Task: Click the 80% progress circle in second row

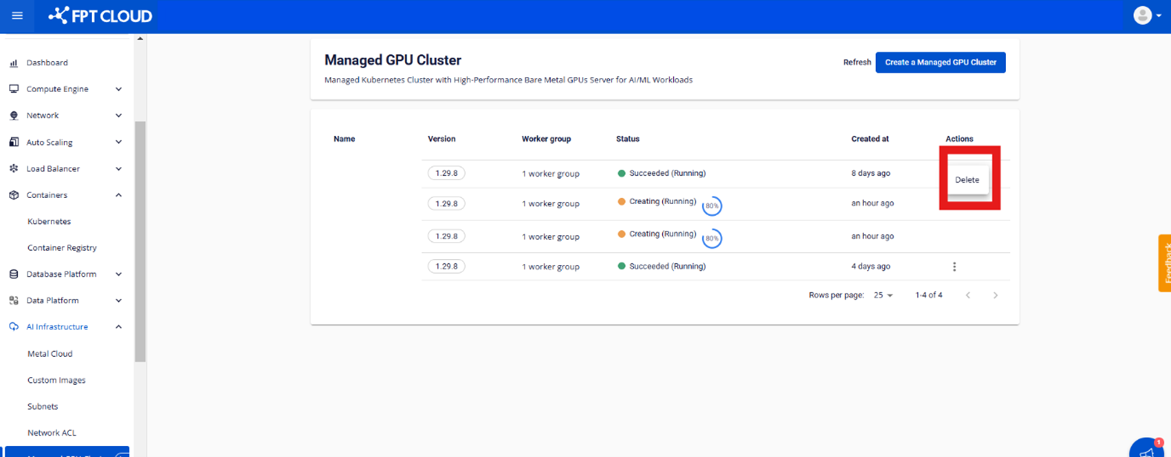Action: point(712,206)
